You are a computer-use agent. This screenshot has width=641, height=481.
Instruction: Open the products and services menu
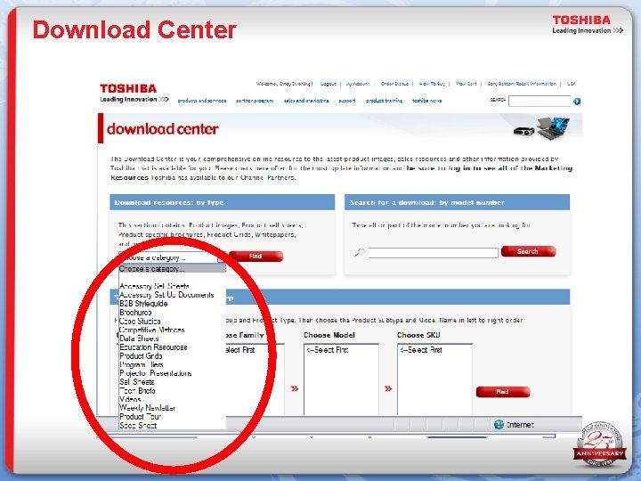[201, 101]
